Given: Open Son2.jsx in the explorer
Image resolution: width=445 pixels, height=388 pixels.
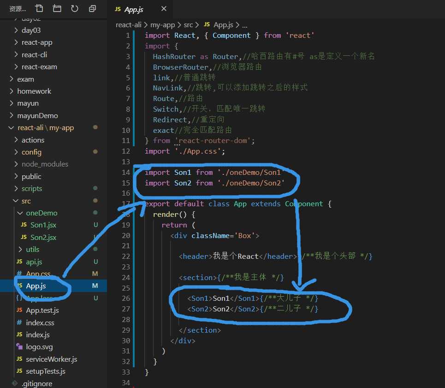Looking at the screenshot, I should click(x=43, y=237).
